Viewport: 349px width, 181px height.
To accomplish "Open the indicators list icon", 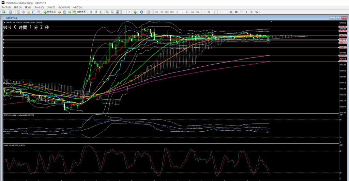I will point(135,12).
